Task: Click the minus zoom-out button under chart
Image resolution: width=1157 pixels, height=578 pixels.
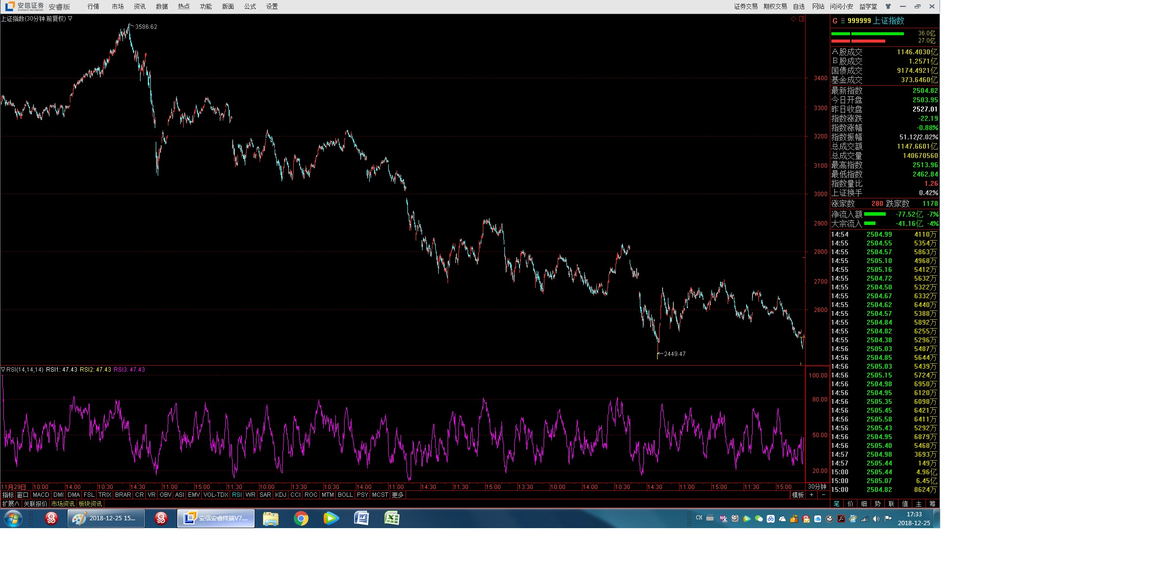Action: tap(823, 495)
